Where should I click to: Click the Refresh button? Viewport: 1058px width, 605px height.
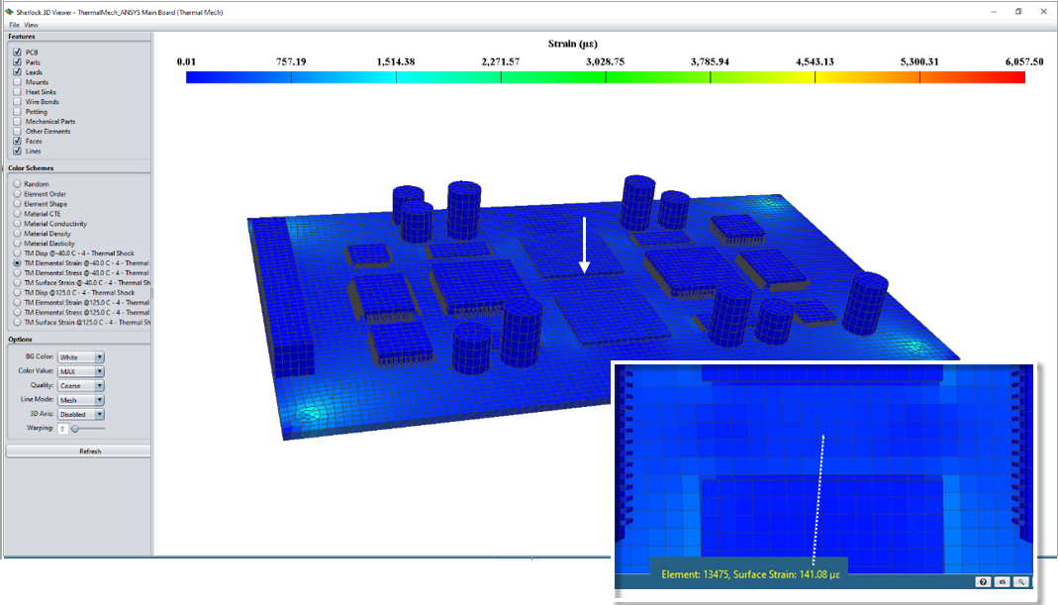pos(78,452)
